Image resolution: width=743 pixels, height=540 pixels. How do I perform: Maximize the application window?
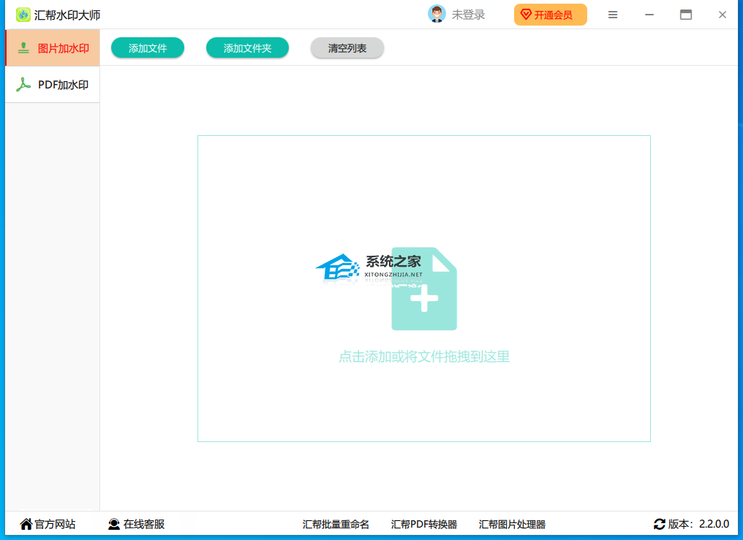point(686,15)
